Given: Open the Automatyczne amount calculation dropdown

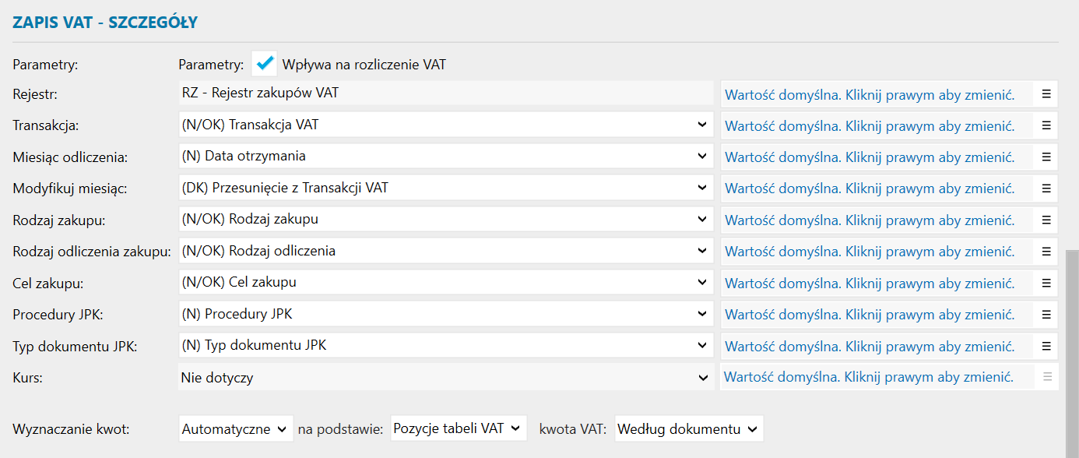Looking at the screenshot, I should pos(236,428).
